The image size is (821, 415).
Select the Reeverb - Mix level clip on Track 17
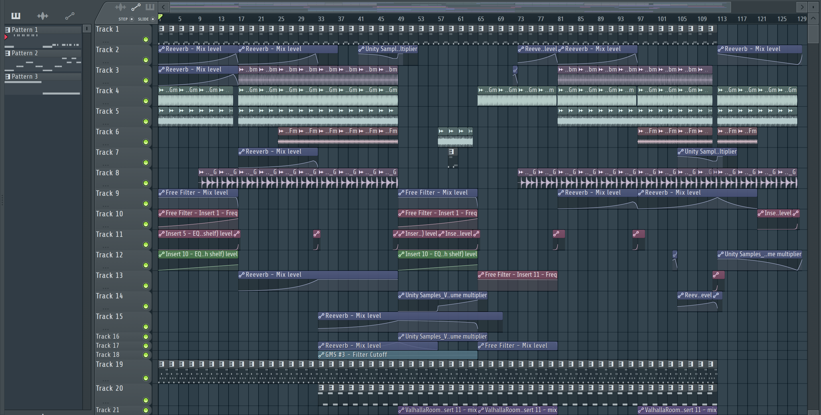point(378,346)
